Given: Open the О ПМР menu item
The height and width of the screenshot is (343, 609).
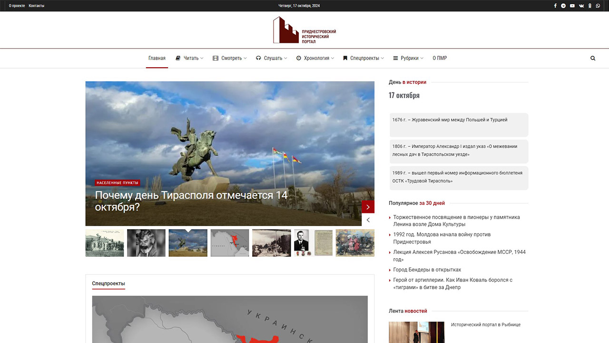Looking at the screenshot, I should 440,58.
